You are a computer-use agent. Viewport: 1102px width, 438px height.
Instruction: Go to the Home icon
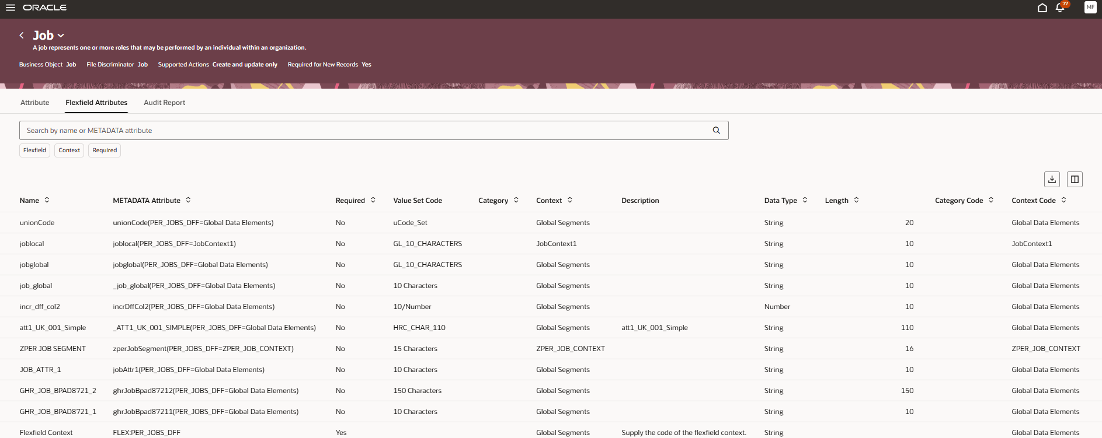point(1042,8)
